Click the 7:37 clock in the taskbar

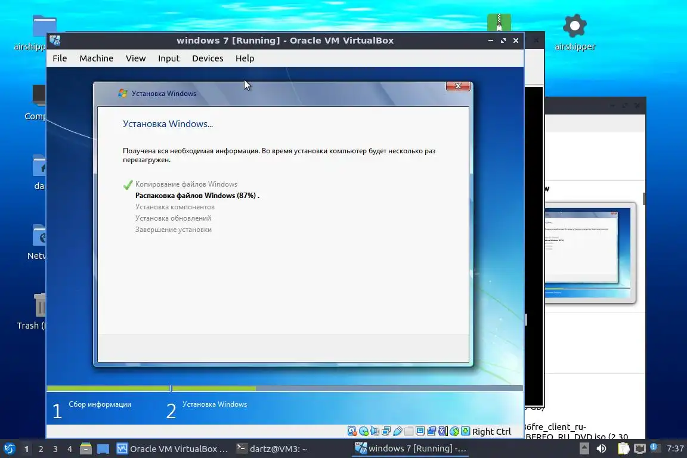(674, 448)
